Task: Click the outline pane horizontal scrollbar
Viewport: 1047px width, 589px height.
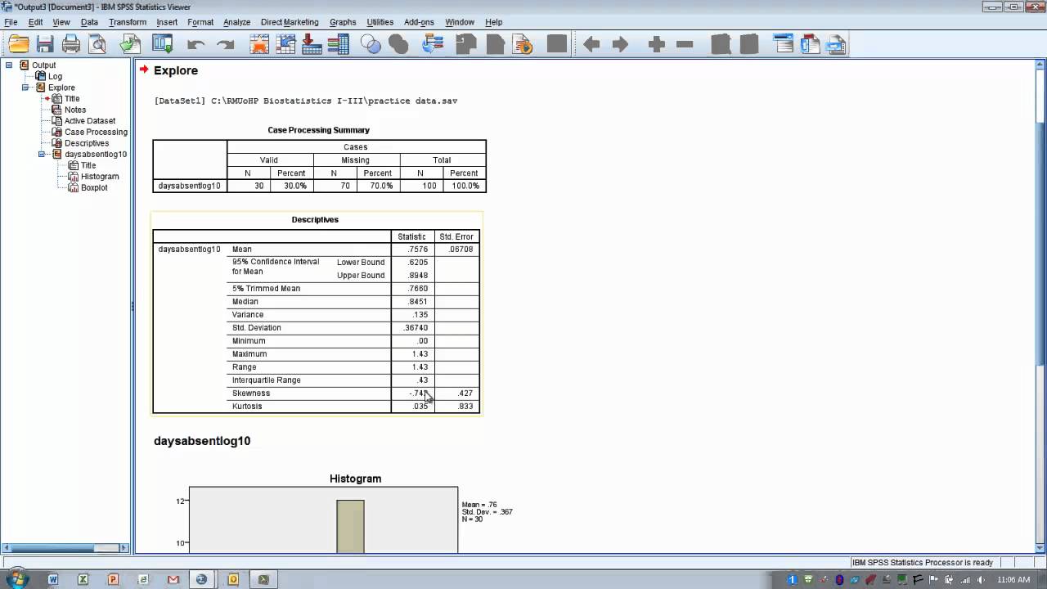Action: pyautogui.click(x=64, y=548)
